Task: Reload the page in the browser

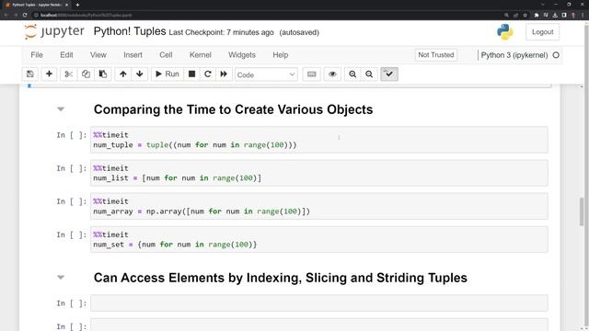Action: [25, 15]
